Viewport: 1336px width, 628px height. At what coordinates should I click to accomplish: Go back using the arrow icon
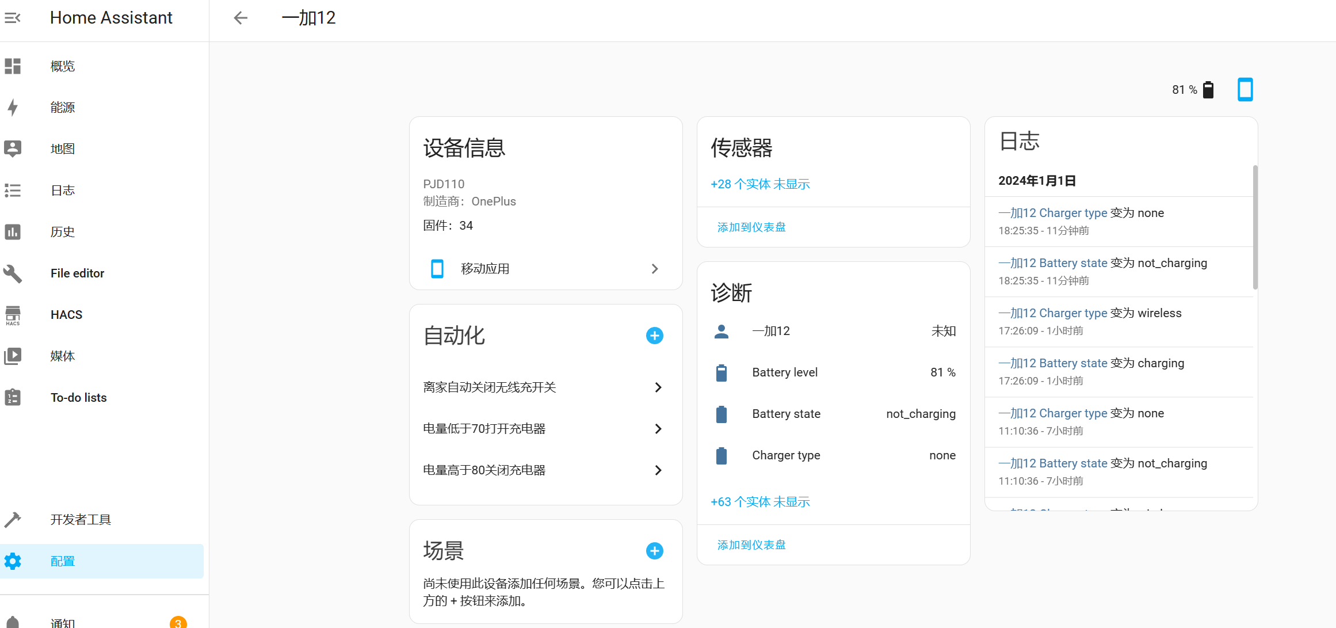[241, 18]
